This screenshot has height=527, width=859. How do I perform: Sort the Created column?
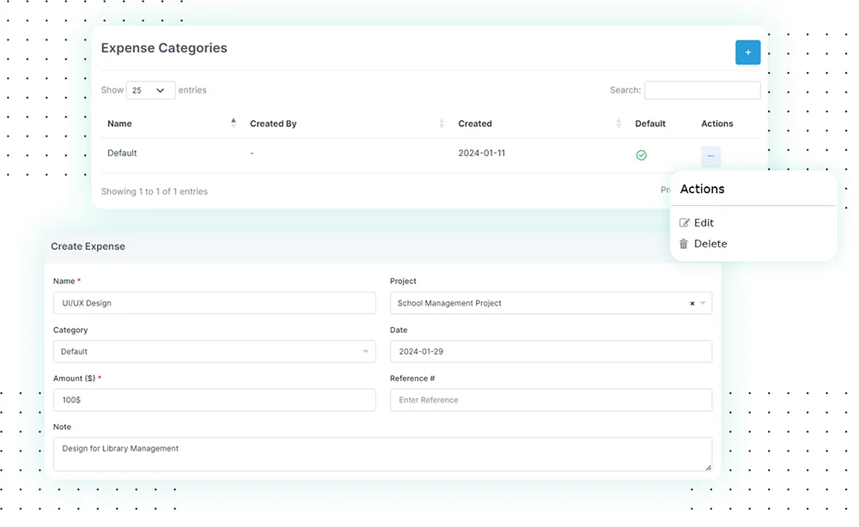click(618, 123)
